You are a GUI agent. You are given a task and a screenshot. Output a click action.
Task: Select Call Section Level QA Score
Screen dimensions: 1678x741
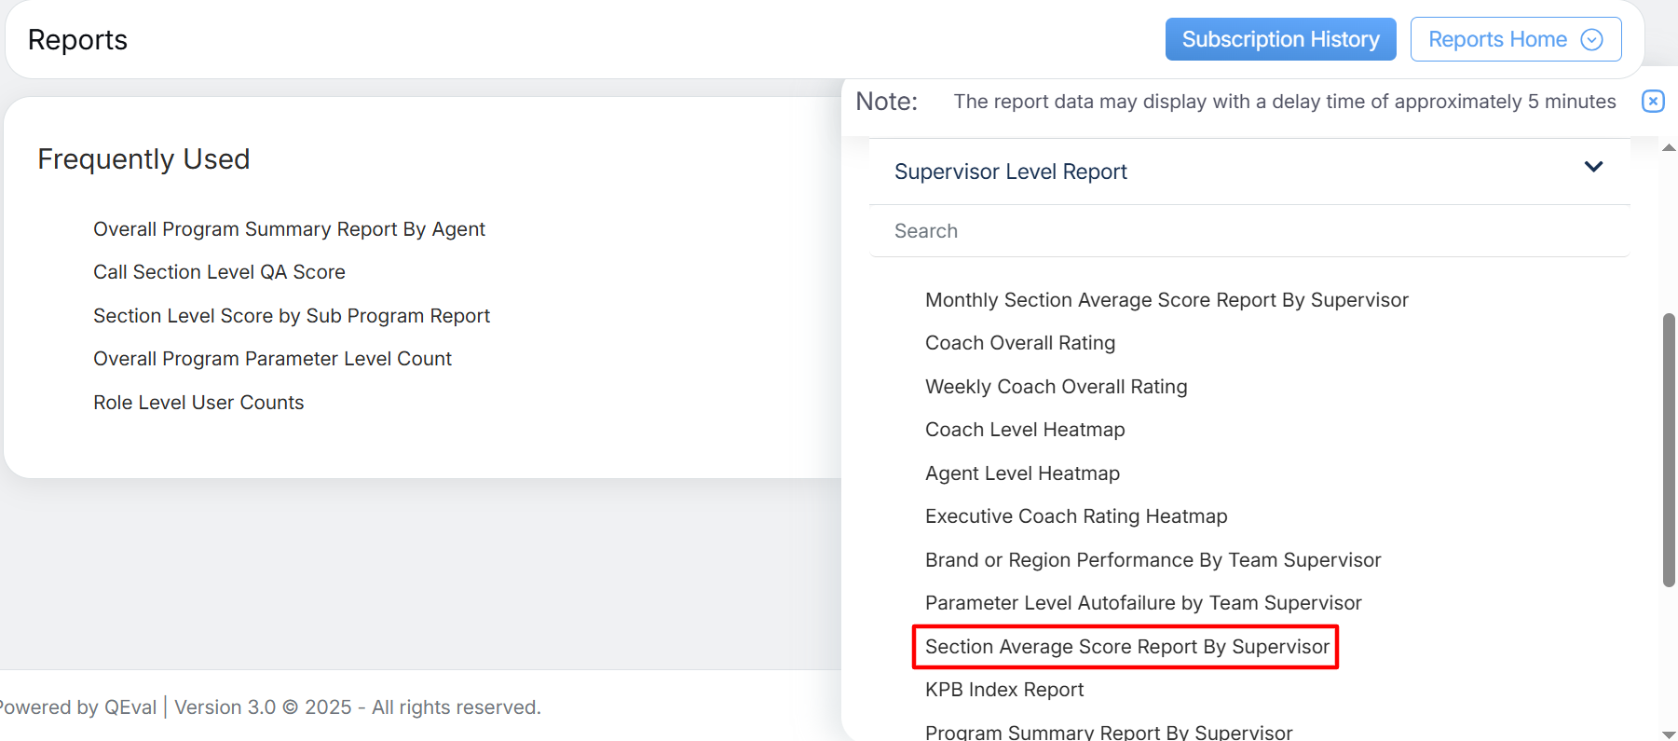(x=219, y=272)
